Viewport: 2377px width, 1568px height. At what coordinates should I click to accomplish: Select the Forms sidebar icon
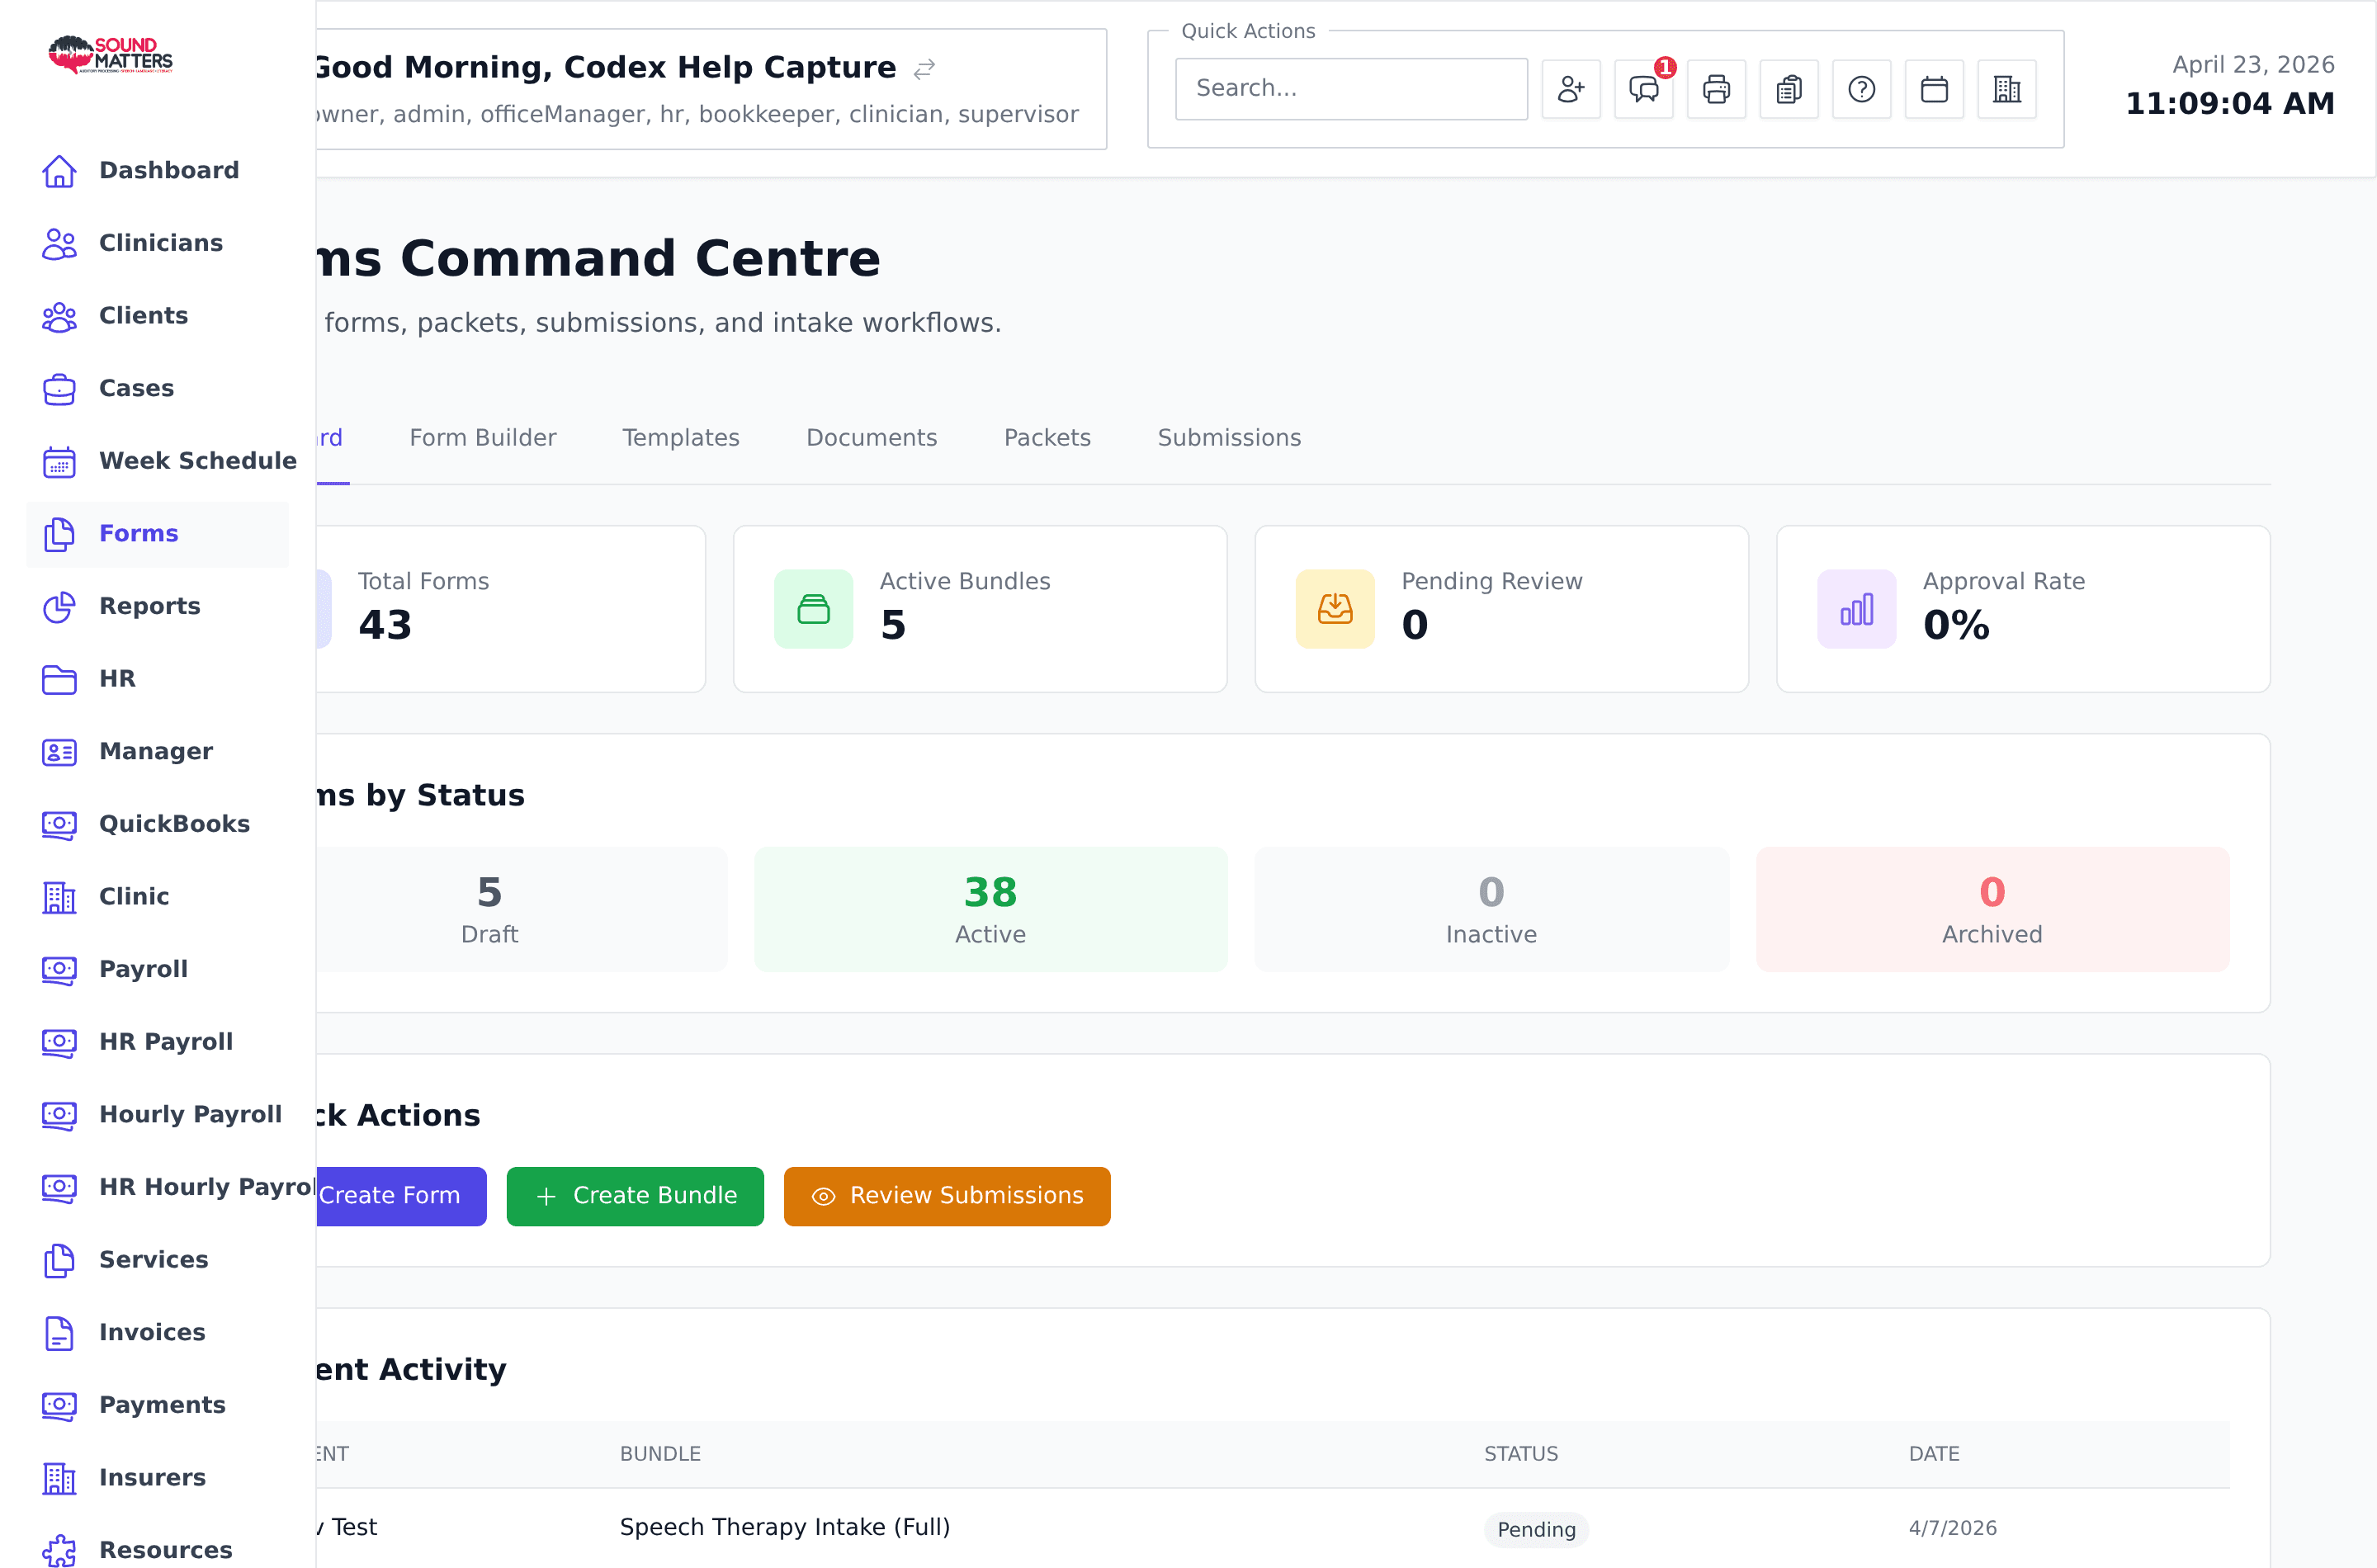click(x=59, y=534)
